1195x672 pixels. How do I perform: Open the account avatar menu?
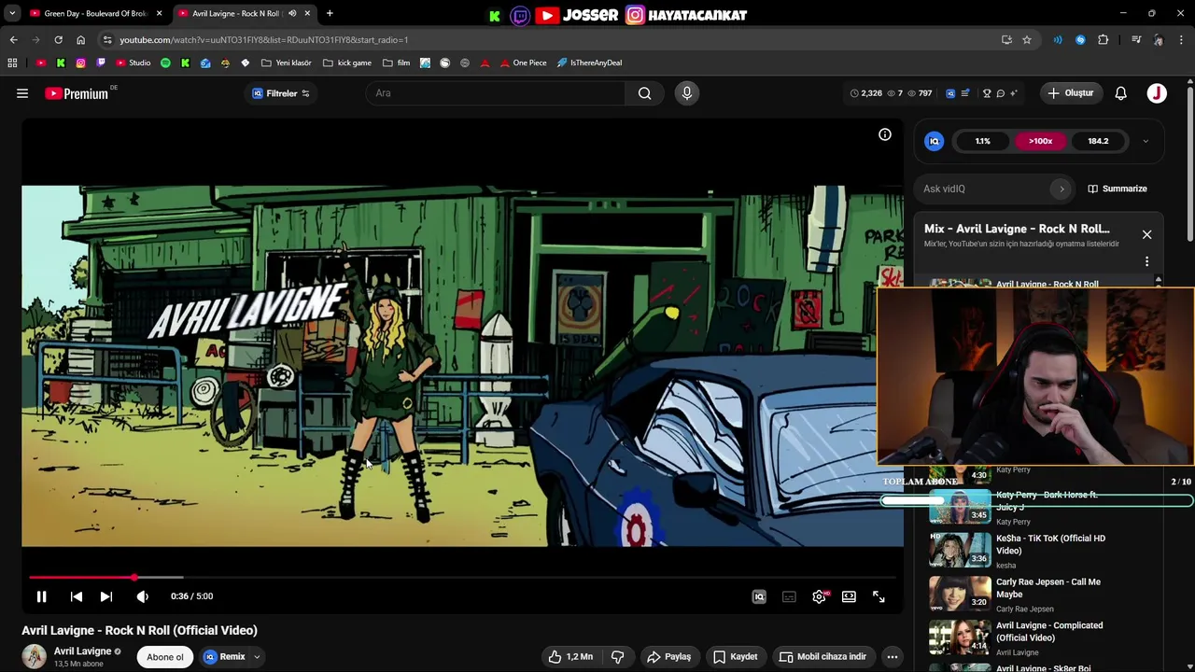click(1157, 93)
